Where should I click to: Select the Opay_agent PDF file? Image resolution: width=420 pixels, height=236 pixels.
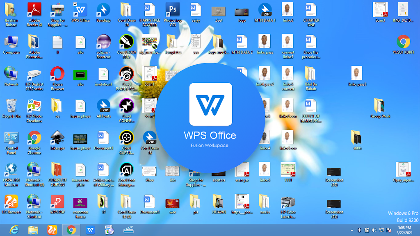click(x=403, y=170)
